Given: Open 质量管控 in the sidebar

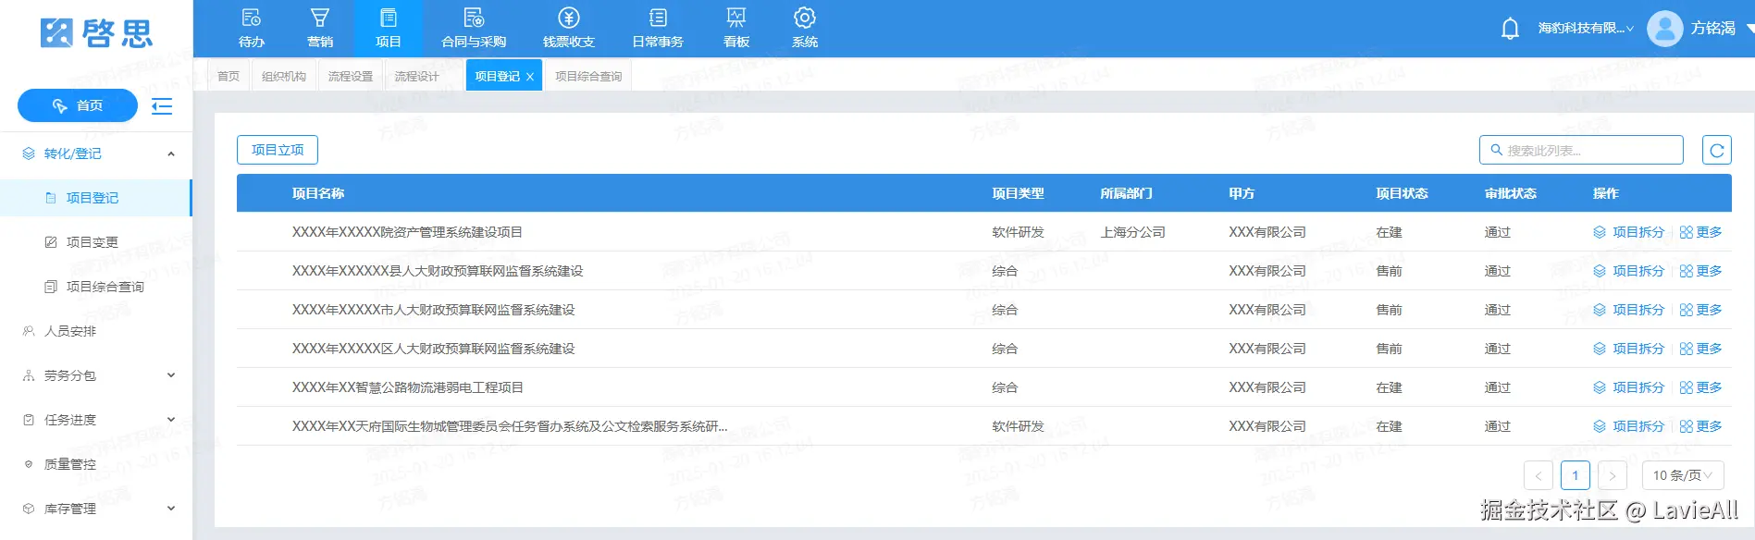Looking at the screenshot, I should (96, 464).
